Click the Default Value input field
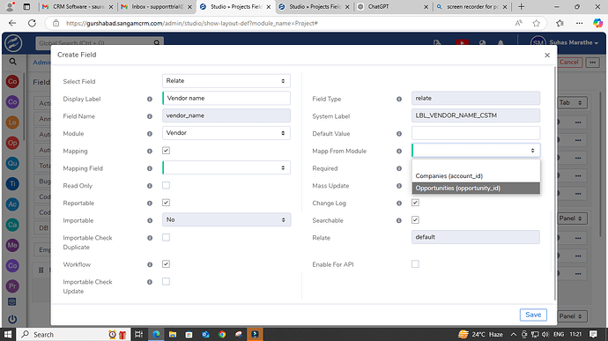The width and height of the screenshot is (608, 341). tap(476, 133)
